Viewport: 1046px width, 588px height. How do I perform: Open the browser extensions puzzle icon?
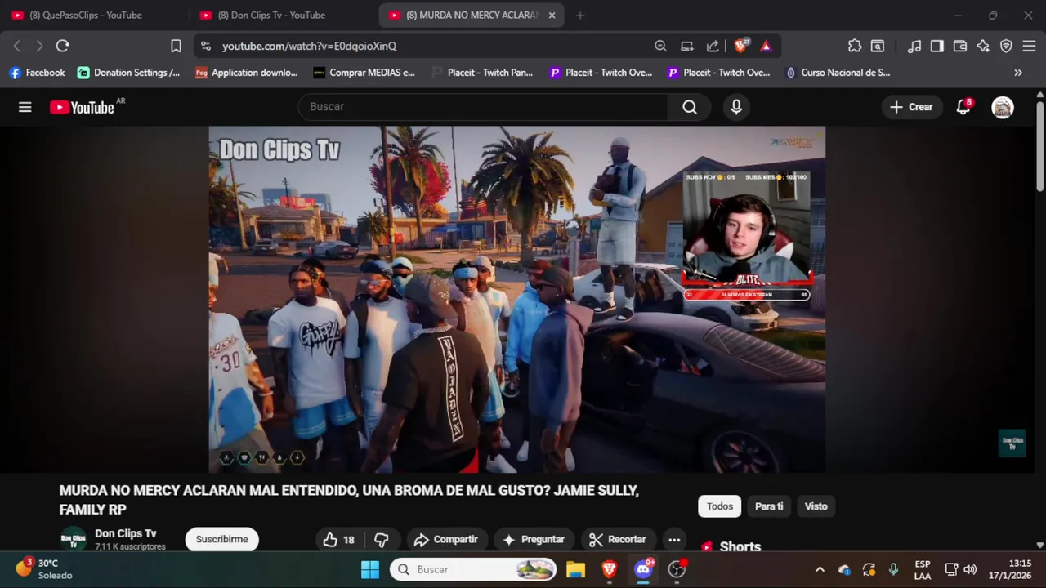(855, 46)
